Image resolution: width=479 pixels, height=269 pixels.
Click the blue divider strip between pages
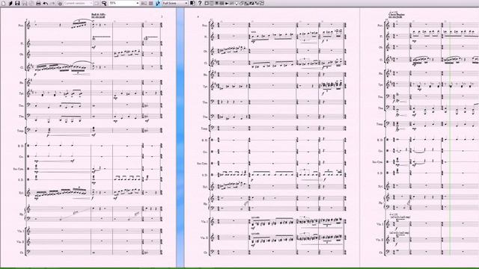coord(180,137)
